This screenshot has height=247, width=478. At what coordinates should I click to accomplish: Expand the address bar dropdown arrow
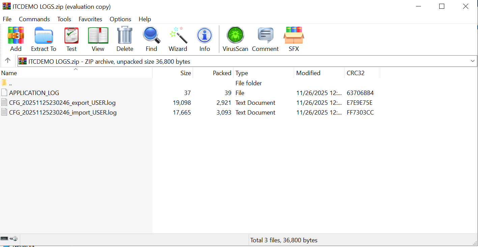pyautogui.click(x=472, y=61)
